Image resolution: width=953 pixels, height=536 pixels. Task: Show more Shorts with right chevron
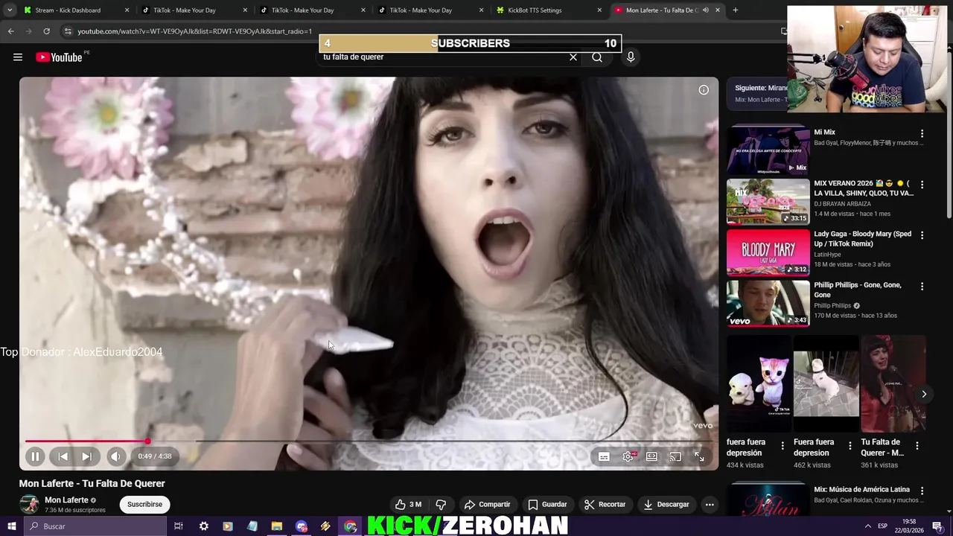(924, 394)
